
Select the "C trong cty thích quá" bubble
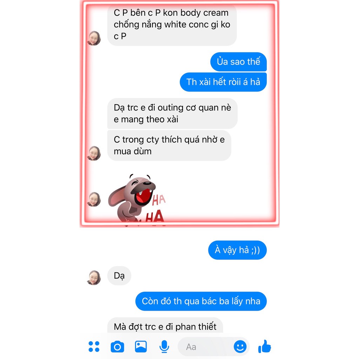[169, 145]
